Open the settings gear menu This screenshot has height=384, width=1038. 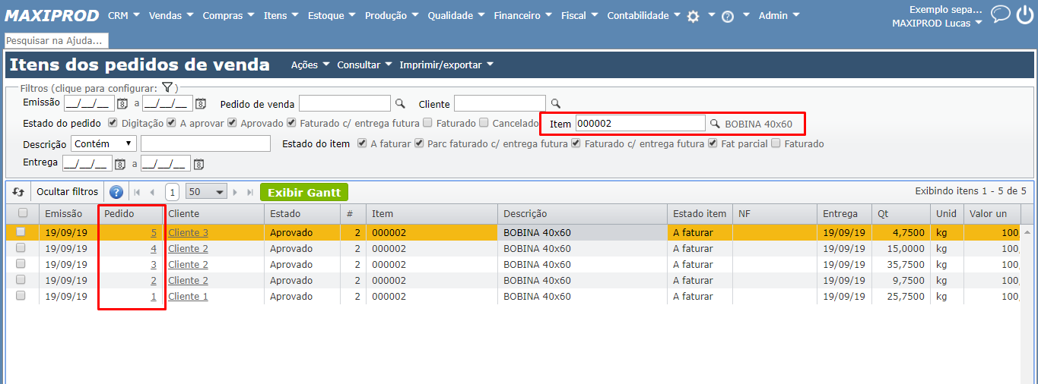[693, 16]
